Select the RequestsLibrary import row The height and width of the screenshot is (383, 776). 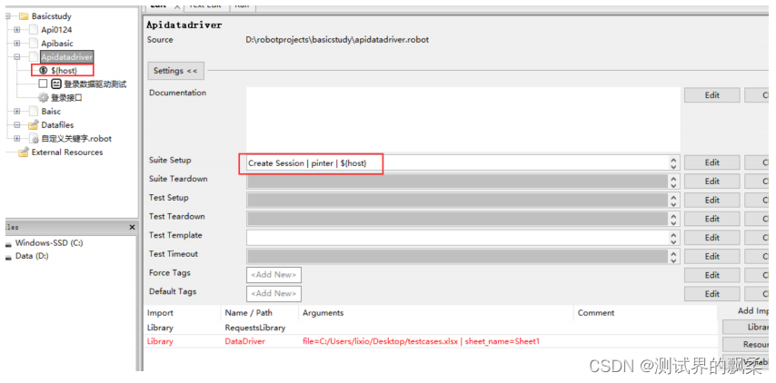[431, 328]
